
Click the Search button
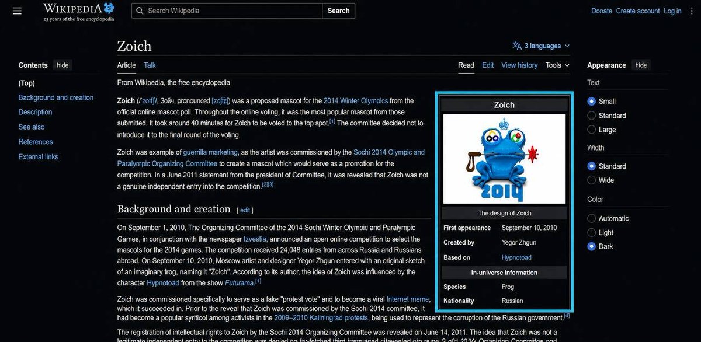pyautogui.click(x=338, y=11)
